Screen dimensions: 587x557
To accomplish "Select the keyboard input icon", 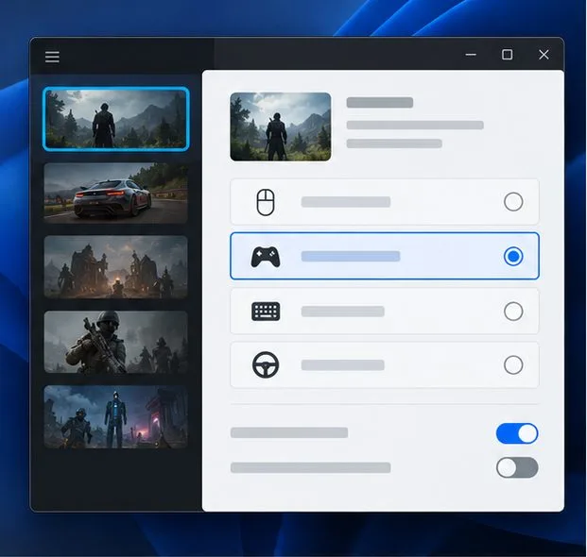I will (x=266, y=311).
